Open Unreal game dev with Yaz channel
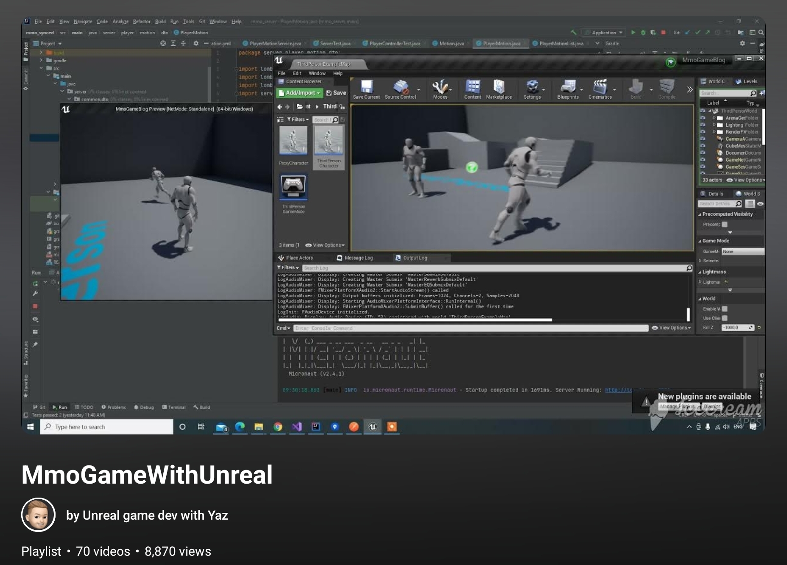 (x=147, y=515)
